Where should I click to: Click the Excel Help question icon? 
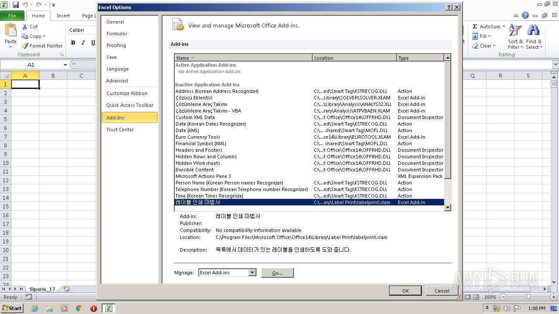pyautogui.click(x=525, y=15)
